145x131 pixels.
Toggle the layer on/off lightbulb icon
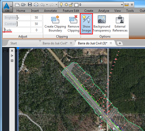coord(61,5)
